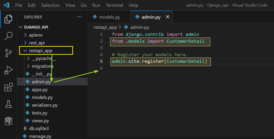274x139 pixels.
Task: Open the Extensions view icon
Action: pyautogui.click(x=8, y=87)
